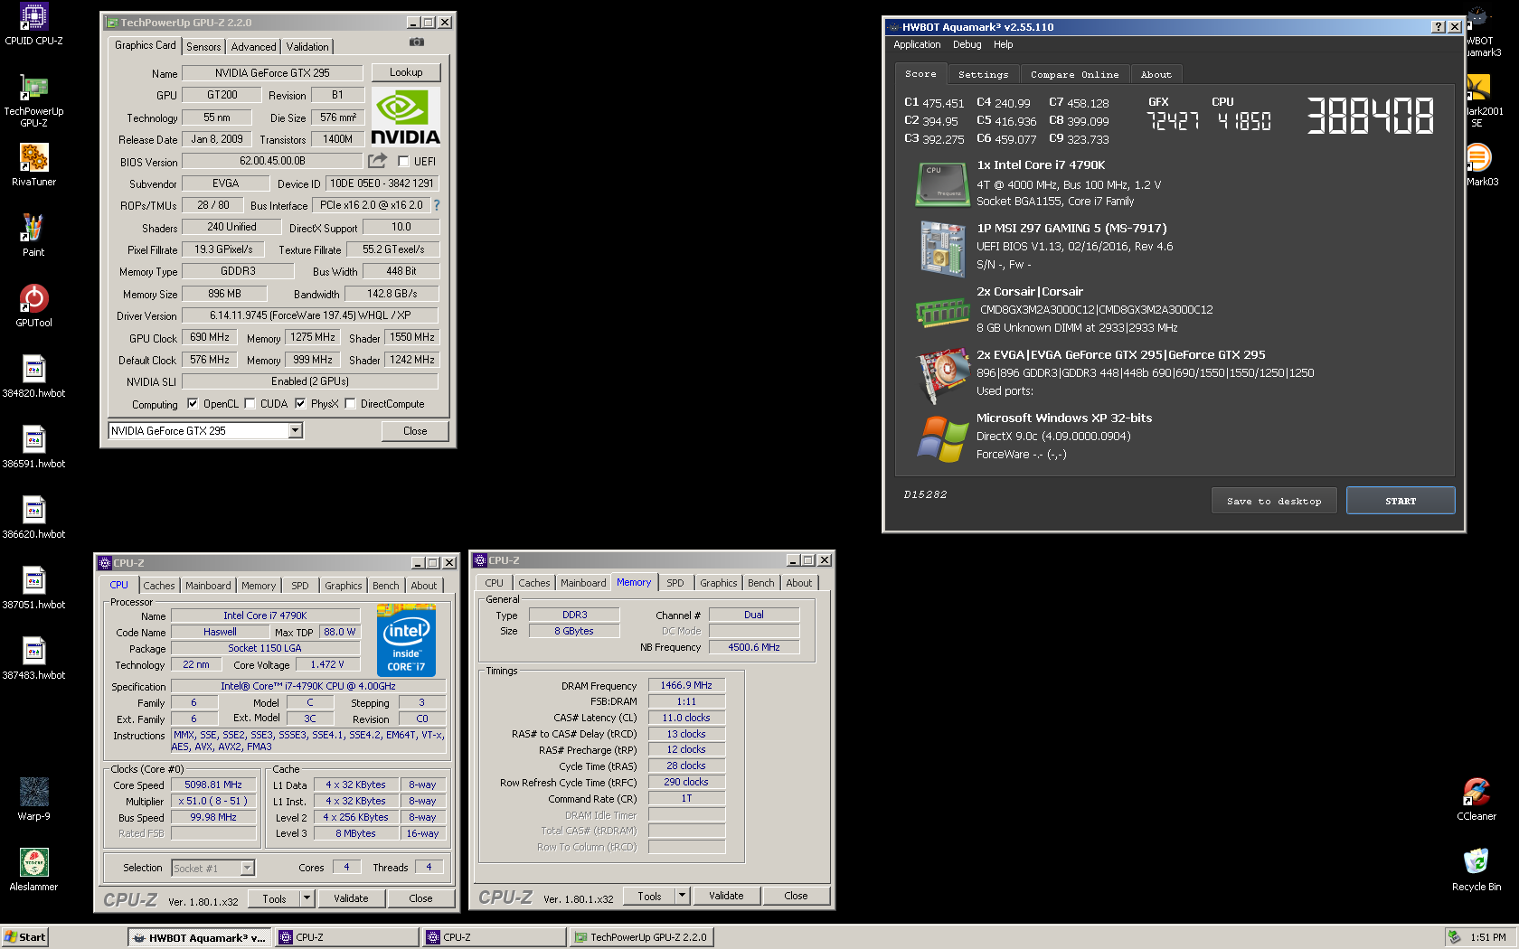The width and height of the screenshot is (1519, 949).
Task: Launch GPUTool desktop icon
Action: click(x=33, y=305)
